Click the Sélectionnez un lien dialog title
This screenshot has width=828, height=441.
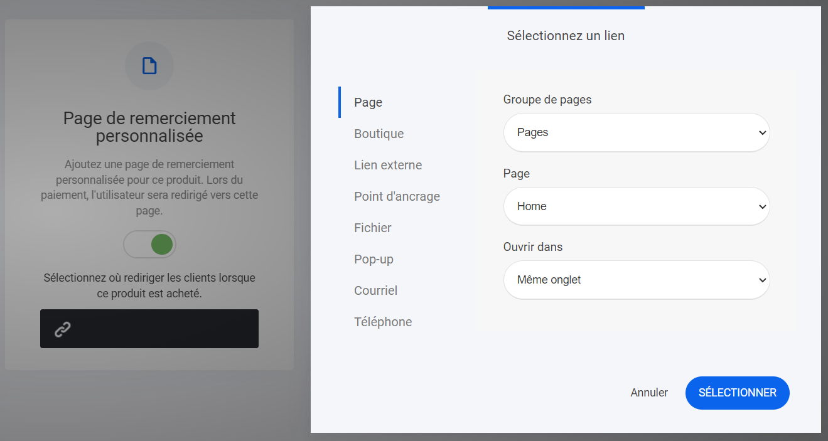click(566, 36)
